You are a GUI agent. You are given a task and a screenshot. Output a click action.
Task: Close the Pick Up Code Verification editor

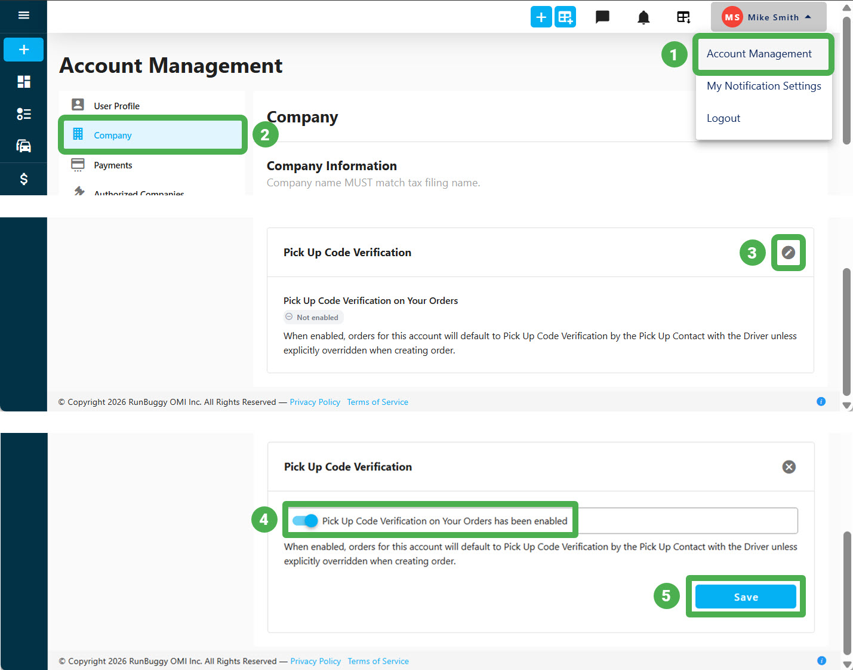789,467
